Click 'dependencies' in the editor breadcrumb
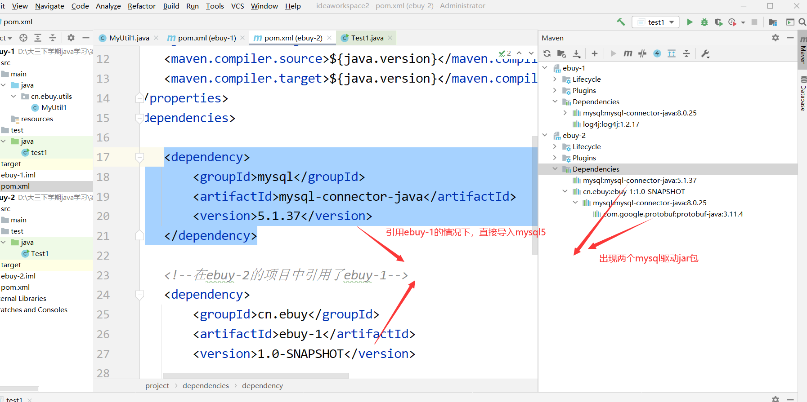This screenshot has height=402, width=807. point(206,385)
